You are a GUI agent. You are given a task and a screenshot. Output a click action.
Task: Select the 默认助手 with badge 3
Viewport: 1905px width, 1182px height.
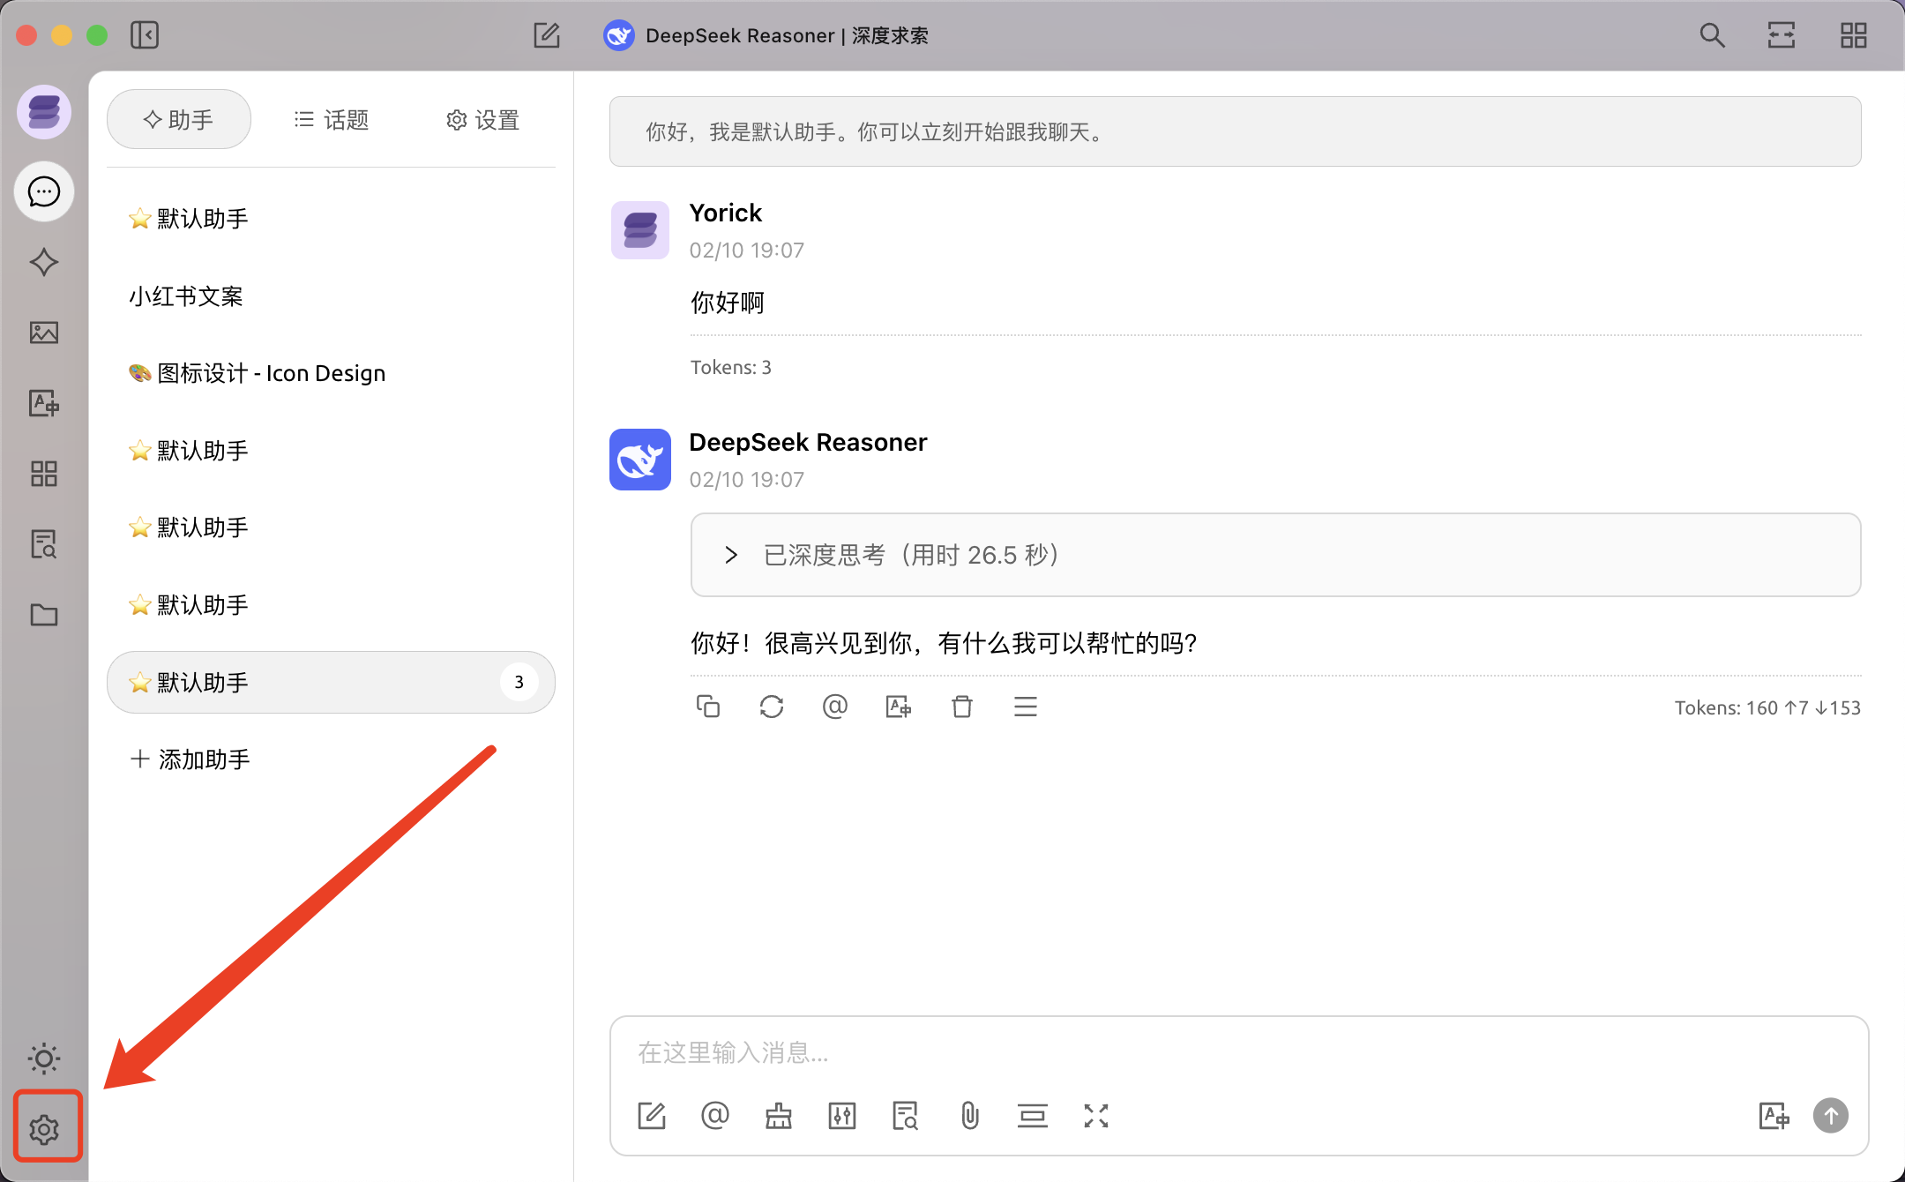[331, 682]
